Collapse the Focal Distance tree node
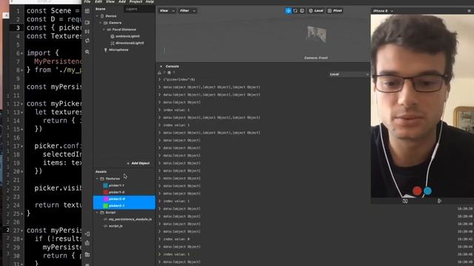The width and height of the screenshot is (474, 266). pos(104,30)
